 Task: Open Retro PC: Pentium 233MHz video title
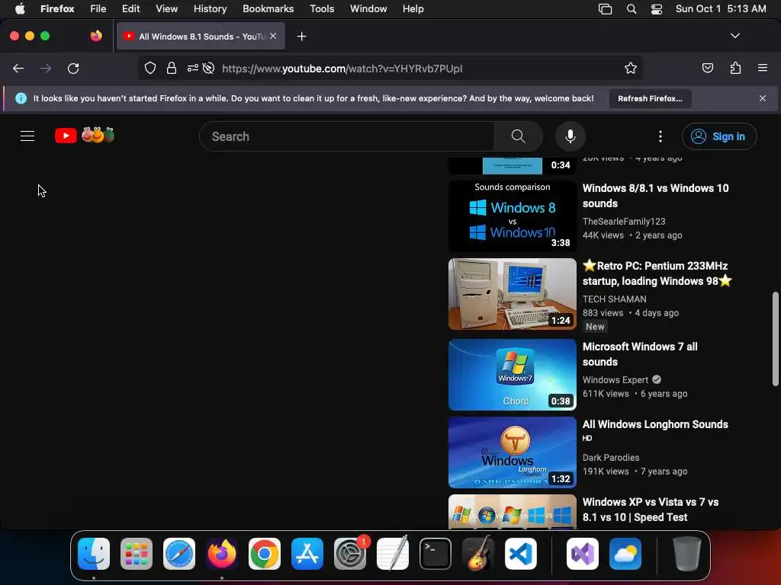click(657, 273)
